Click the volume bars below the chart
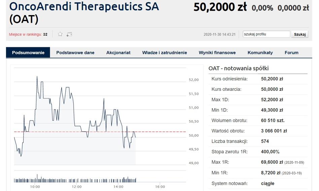This screenshot has height=191, width=319. tap(75, 179)
